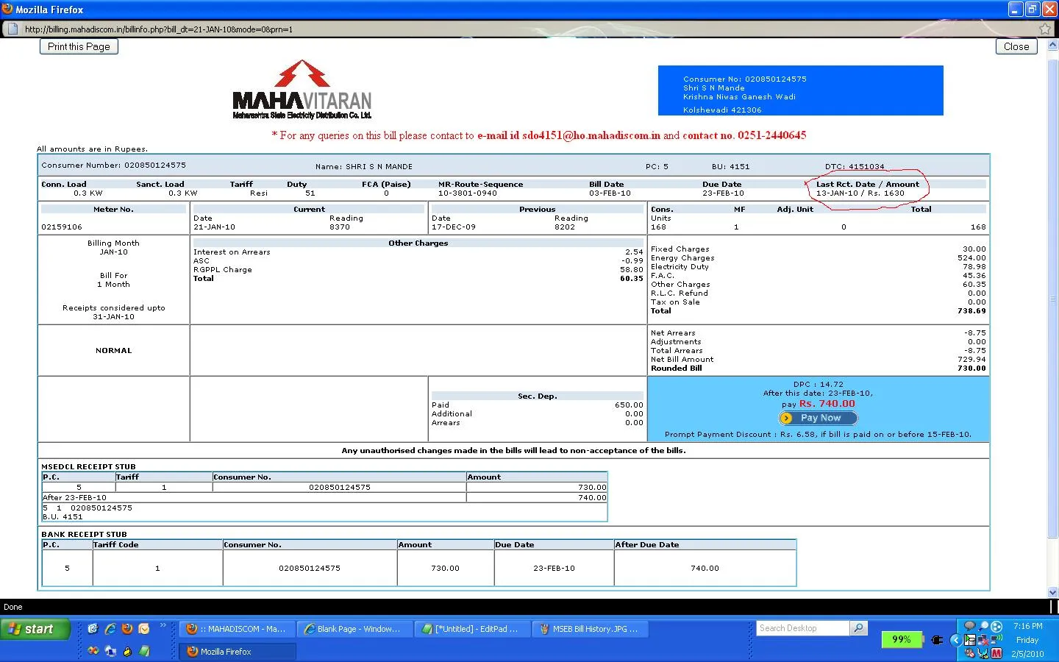Click the power plug icon
This screenshot has height=662, width=1059.
point(936,639)
